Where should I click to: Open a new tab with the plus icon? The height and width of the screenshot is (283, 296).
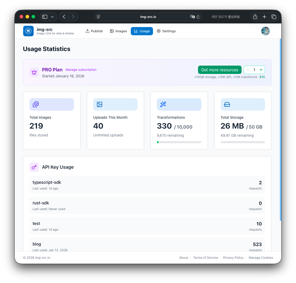tap(264, 17)
